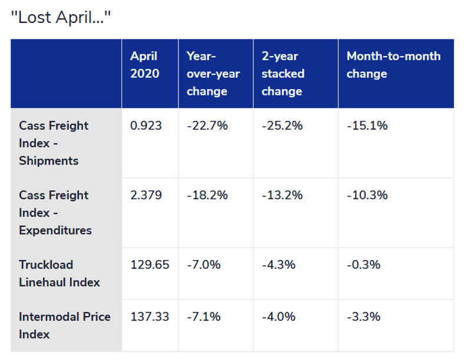The height and width of the screenshot is (362, 464).
Task: Click the "Year-over-year change" column header
Action: click(213, 74)
